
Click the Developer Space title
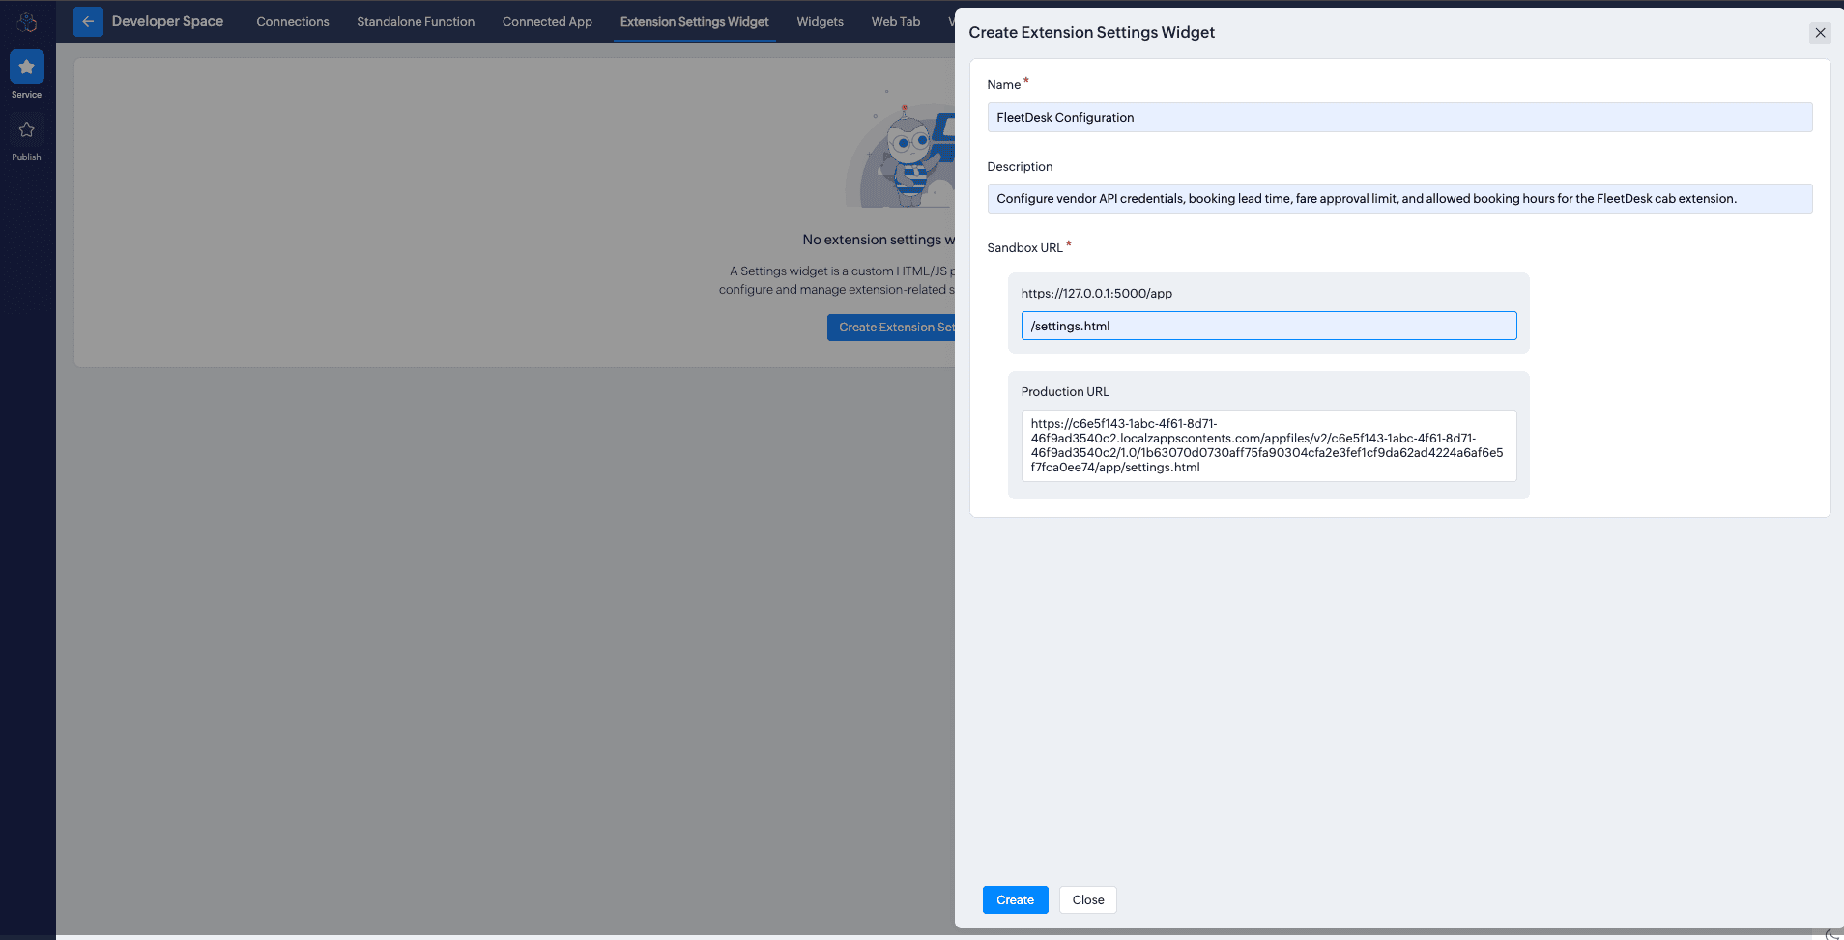167,21
